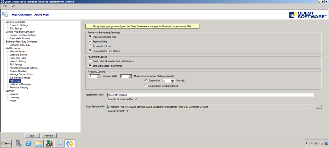Launch Windows PowerShell from the taskbar
This screenshot has height=148, width=329.
(29, 144)
